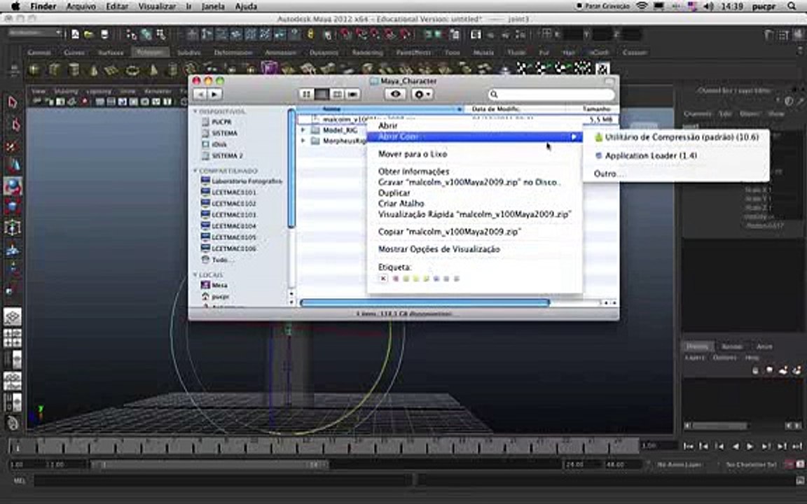The width and height of the screenshot is (807, 504).
Task: Collapse the DISPOSITIVOS sidebar section
Action: (x=195, y=111)
